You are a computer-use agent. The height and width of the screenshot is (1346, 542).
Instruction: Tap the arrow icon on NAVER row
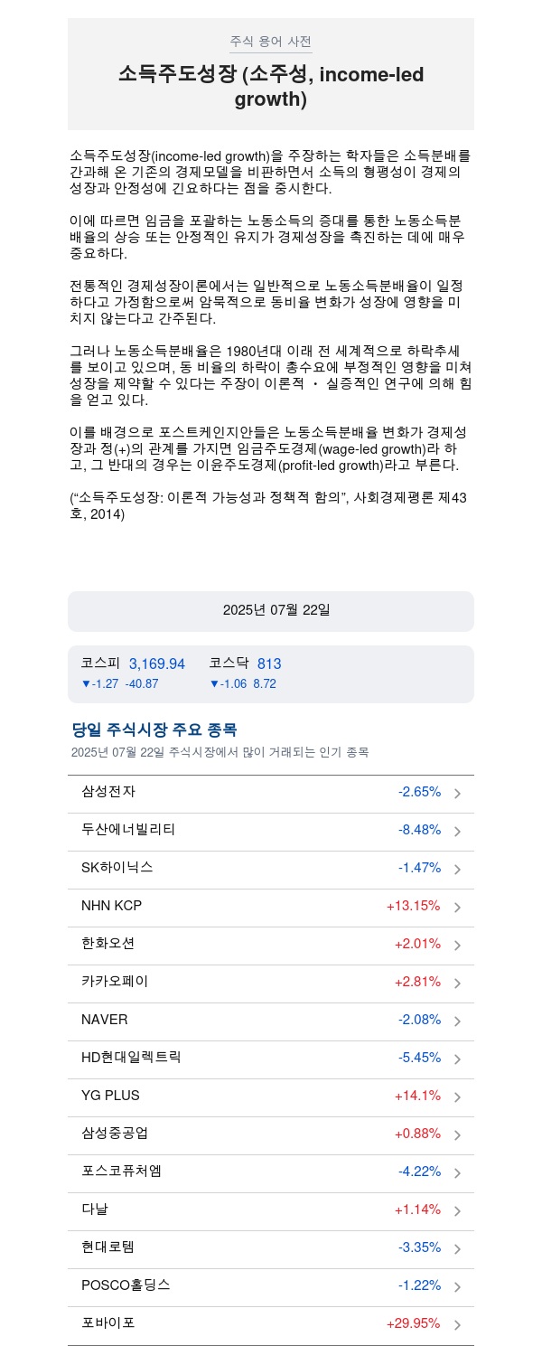pyautogui.click(x=457, y=1021)
